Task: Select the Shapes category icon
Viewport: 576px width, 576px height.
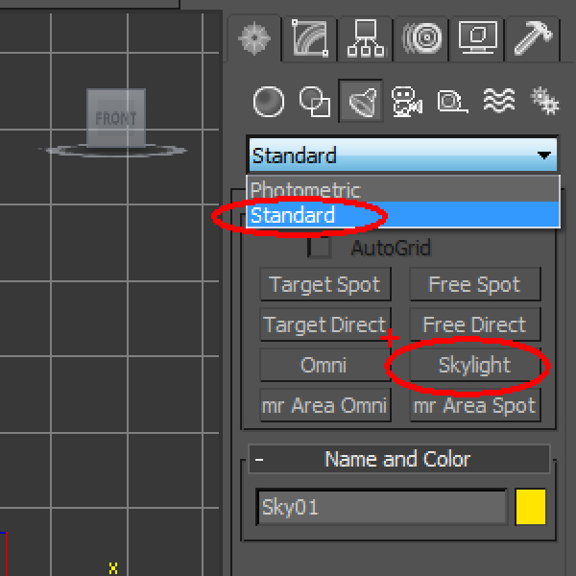Action: point(314,101)
